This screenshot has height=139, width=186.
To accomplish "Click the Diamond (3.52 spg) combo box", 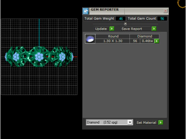I will 109,122.
